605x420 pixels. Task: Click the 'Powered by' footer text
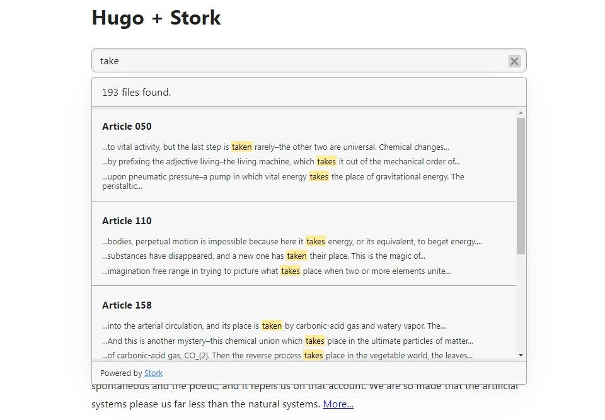click(121, 373)
